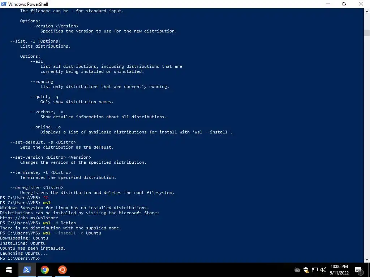Viewport: 370px width, 277px height.
Task: Click the '--running' option text
Action: pos(42,82)
